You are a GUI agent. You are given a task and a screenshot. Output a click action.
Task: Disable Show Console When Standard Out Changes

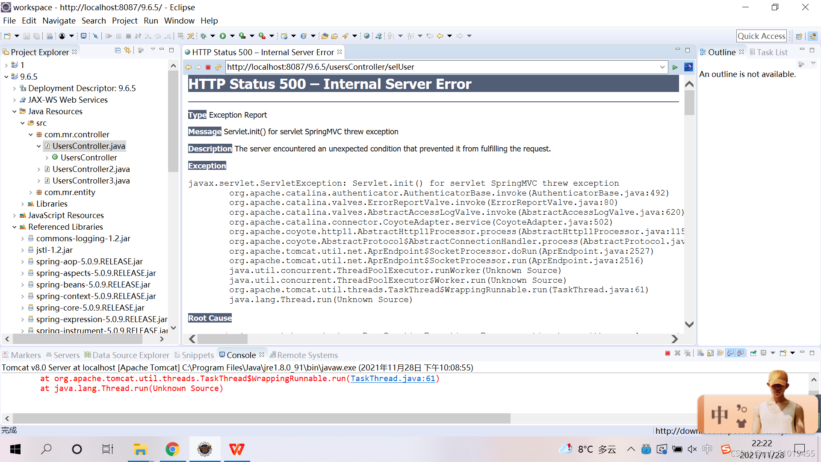click(729, 354)
